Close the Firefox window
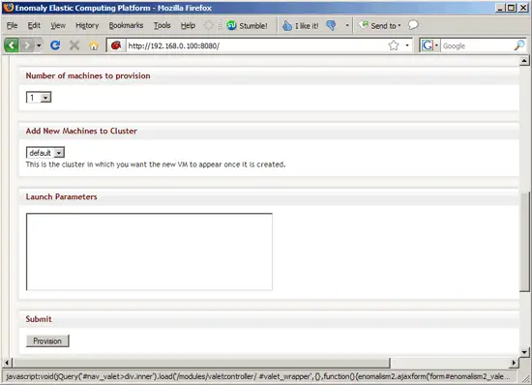The height and width of the screenshot is (385, 532). pos(523,8)
